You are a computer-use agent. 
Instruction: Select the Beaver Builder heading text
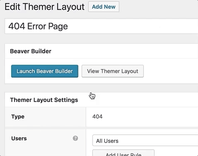coord(31,51)
